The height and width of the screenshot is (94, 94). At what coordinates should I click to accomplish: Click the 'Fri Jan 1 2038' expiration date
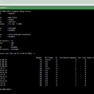pyautogui.click(x=15, y=24)
